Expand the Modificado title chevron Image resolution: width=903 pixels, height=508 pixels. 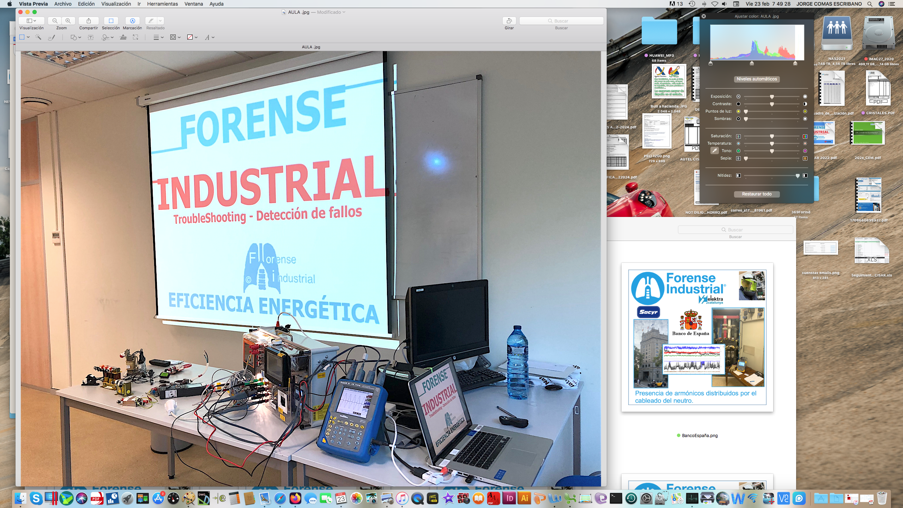click(x=344, y=12)
